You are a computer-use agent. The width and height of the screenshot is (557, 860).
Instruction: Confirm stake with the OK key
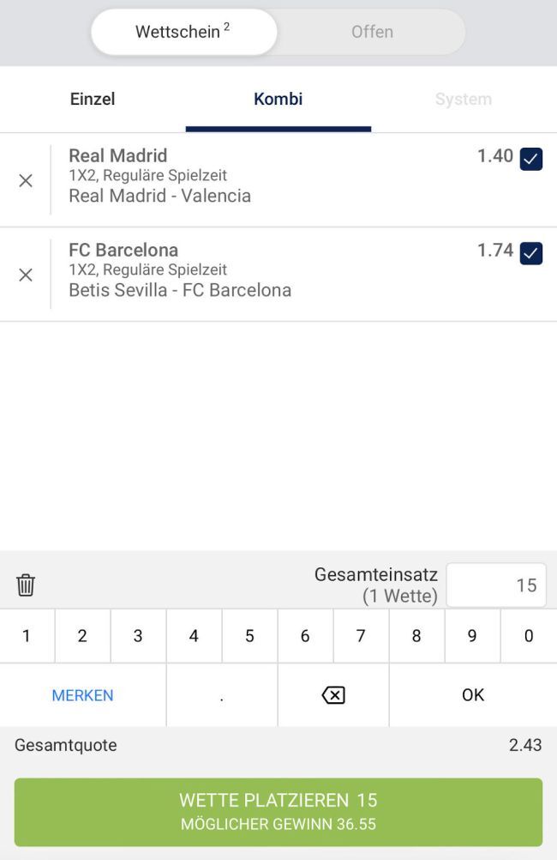(x=473, y=695)
